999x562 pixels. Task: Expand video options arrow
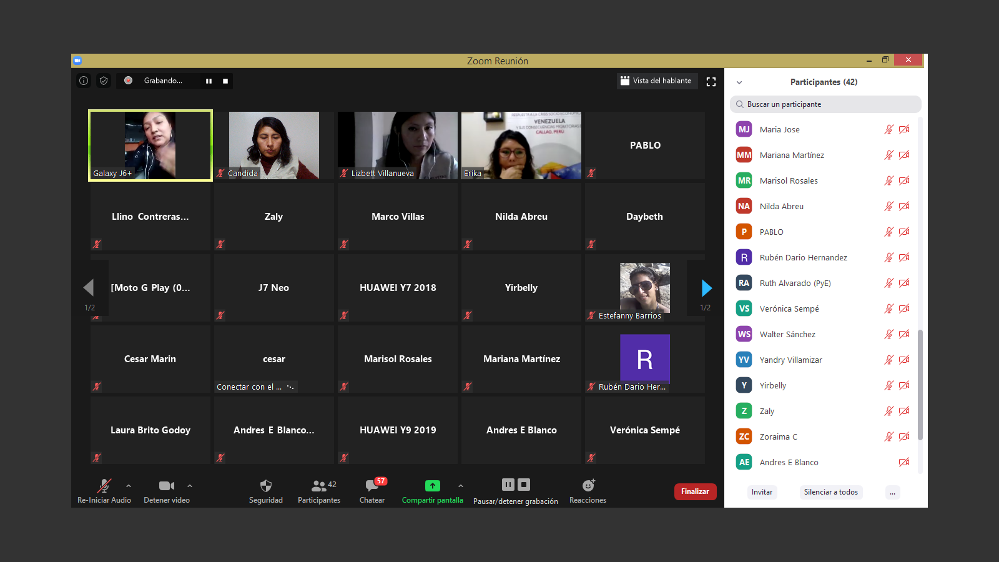190,485
